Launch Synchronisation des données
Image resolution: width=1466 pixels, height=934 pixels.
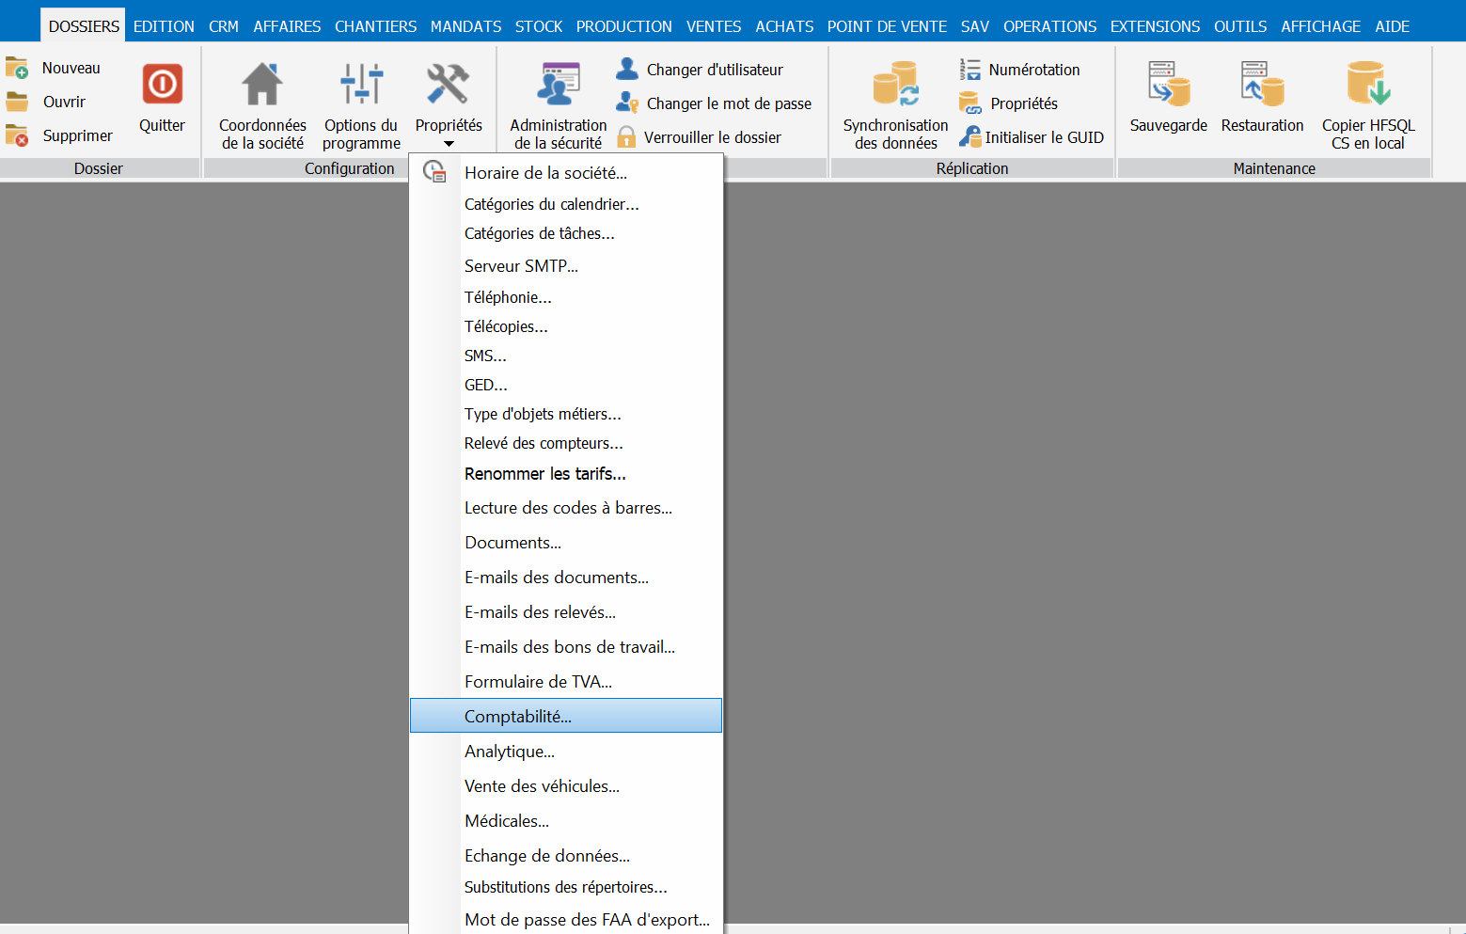tap(895, 85)
